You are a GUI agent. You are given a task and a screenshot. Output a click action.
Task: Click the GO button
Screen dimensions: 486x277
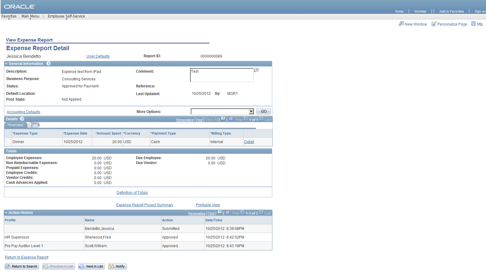coord(264,111)
